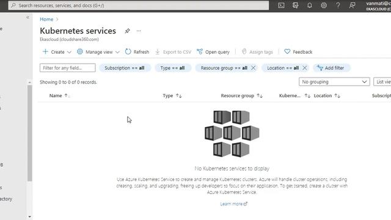The image size is (391, 220).
Task: Open the Type == all filter
Action: [x=173, y=68]
